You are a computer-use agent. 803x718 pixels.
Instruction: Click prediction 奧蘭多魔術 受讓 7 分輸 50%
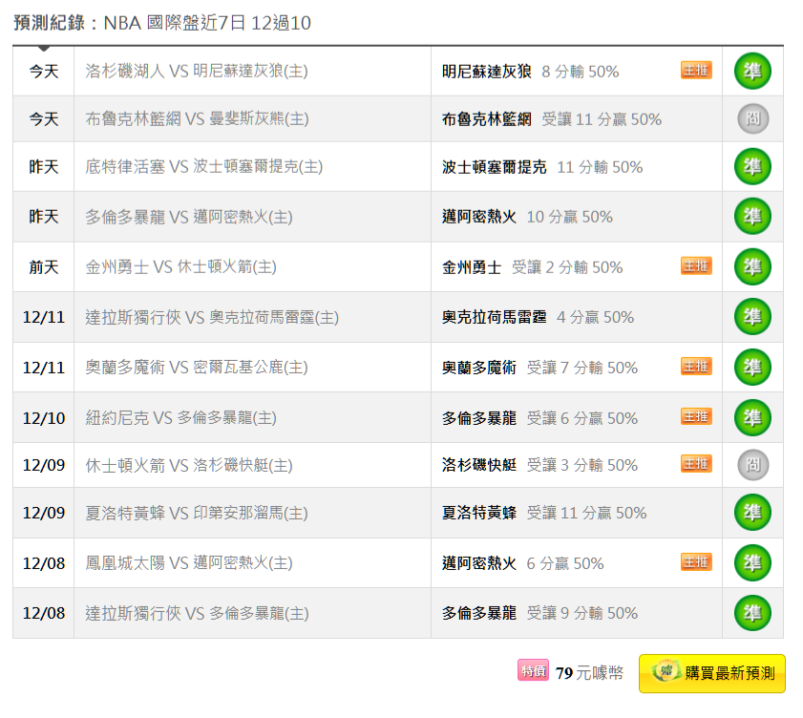(540, 368)
